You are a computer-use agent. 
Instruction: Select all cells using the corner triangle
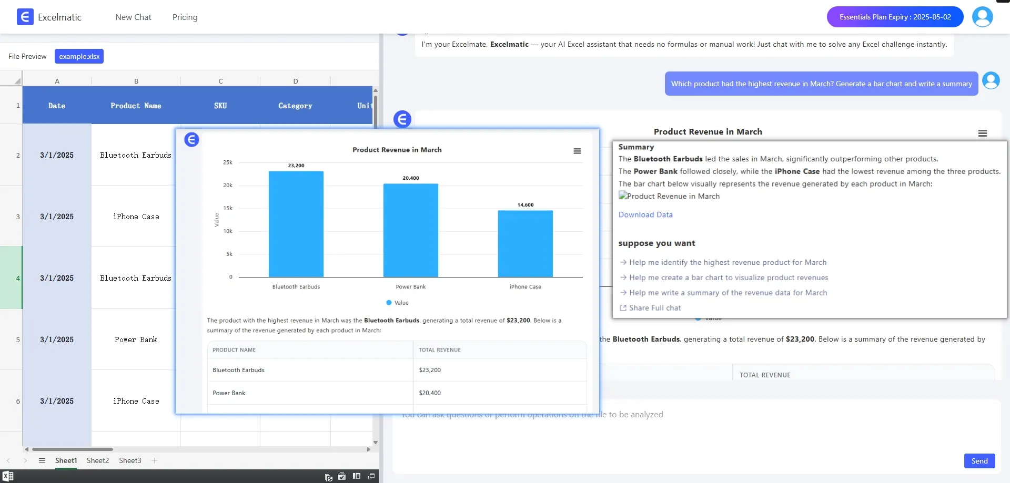[x=17, y=81]
